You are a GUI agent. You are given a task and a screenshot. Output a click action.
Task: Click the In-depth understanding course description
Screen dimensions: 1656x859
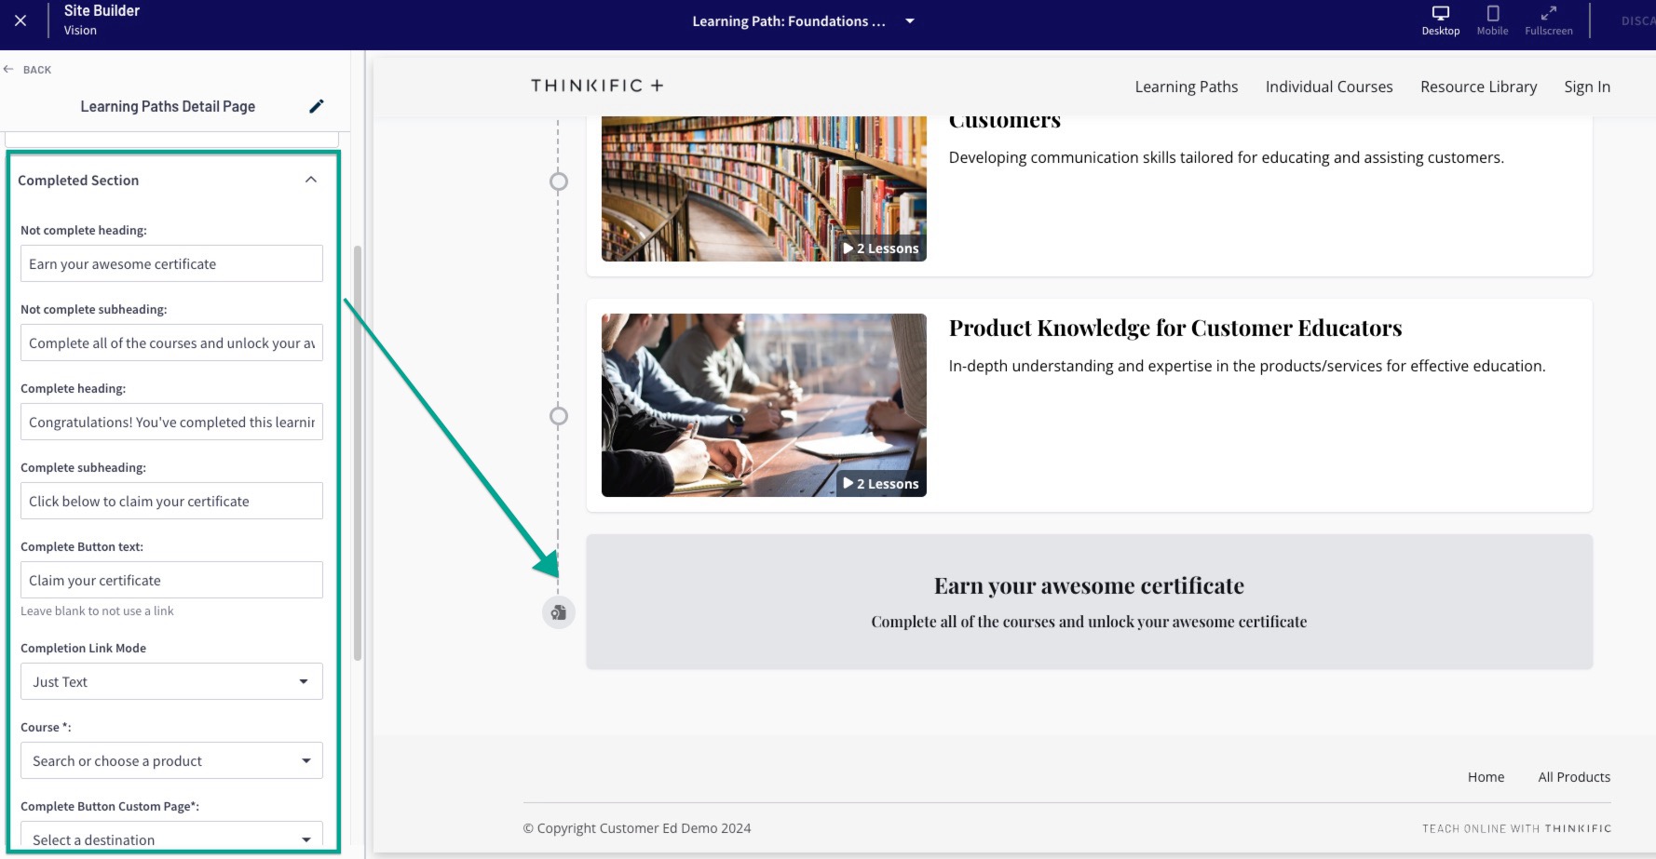[1247, 366]
